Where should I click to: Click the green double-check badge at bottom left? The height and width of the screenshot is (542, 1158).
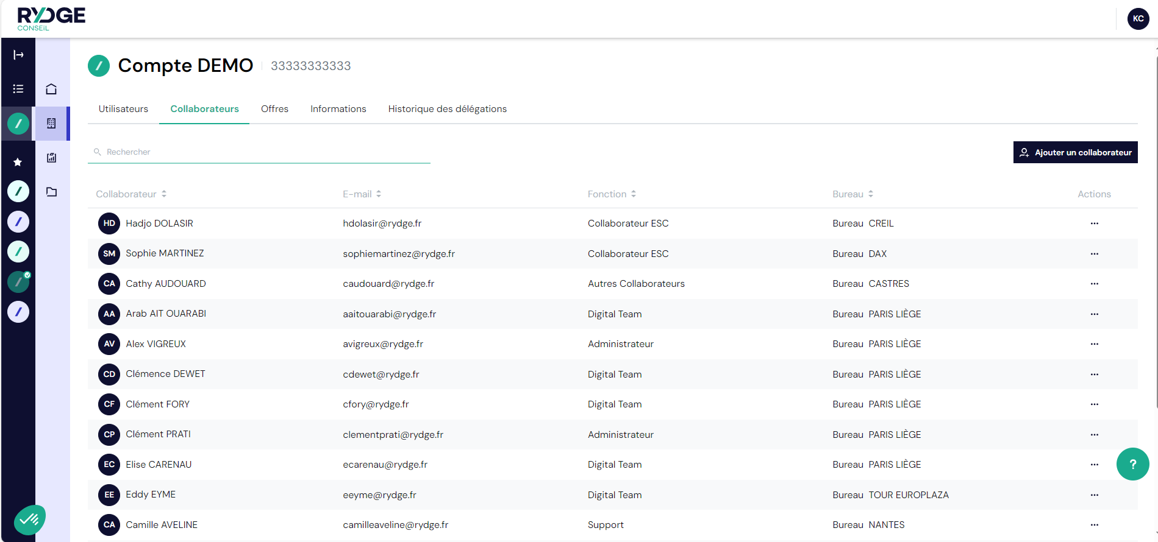(29, 519)
